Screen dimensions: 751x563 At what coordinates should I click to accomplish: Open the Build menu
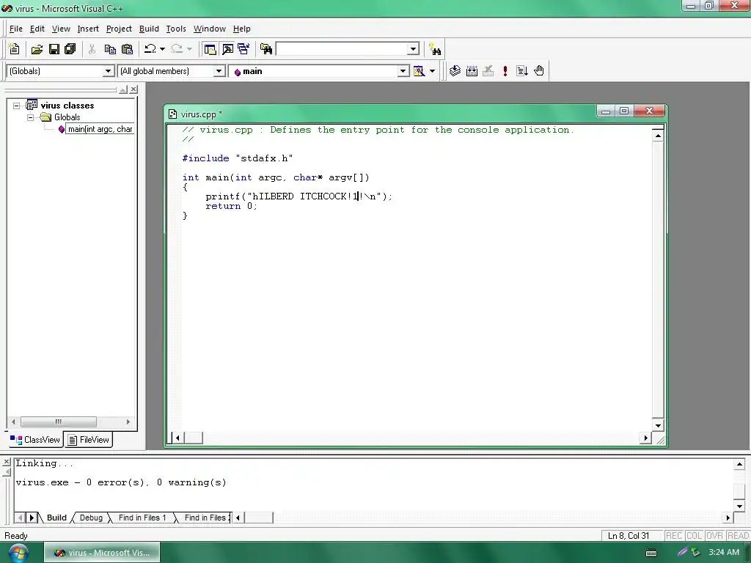coord(149,29)
